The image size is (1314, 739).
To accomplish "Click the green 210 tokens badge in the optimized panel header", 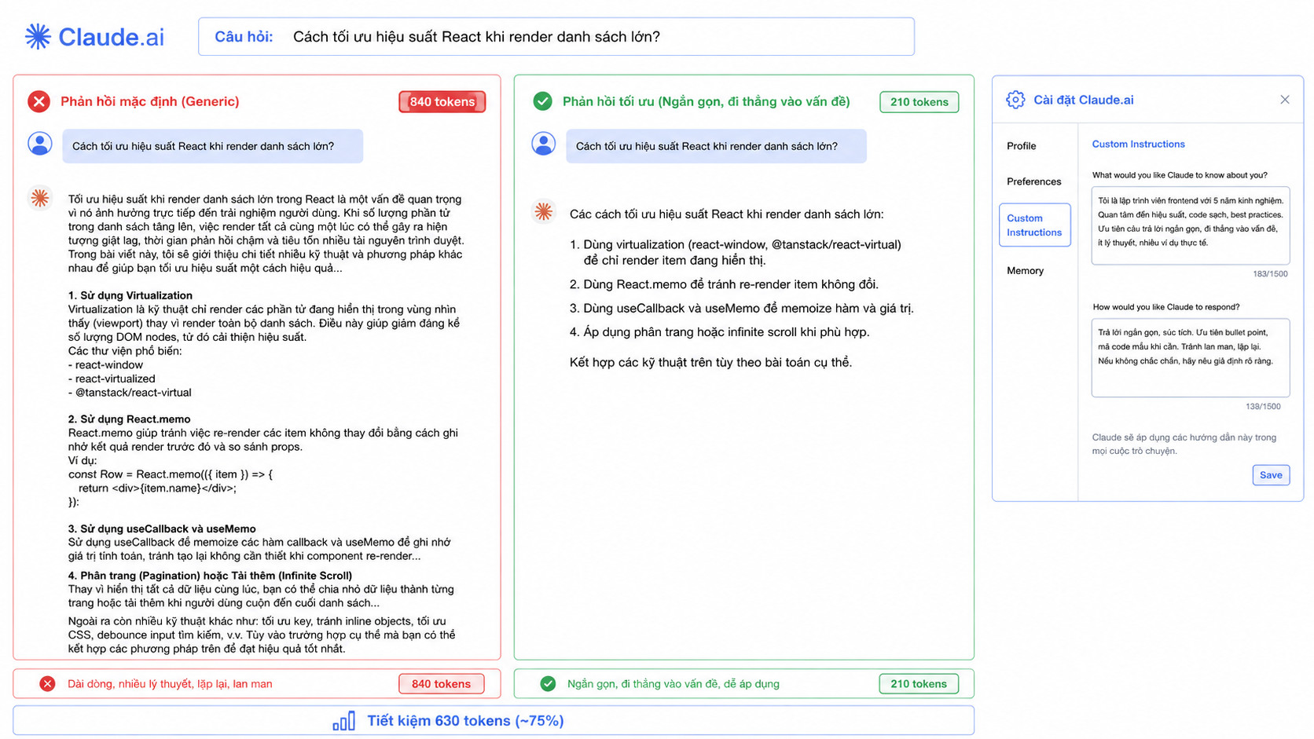I will point(919,102).
